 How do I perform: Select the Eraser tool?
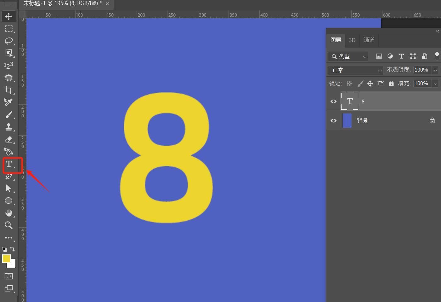8,139
